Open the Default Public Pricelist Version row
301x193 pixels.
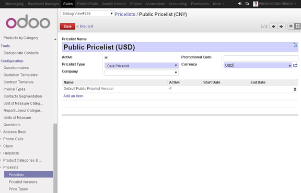point(180,89)
